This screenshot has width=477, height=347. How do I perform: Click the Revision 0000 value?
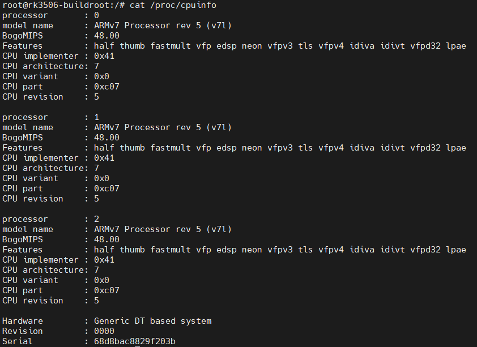[x=104, y=331]
